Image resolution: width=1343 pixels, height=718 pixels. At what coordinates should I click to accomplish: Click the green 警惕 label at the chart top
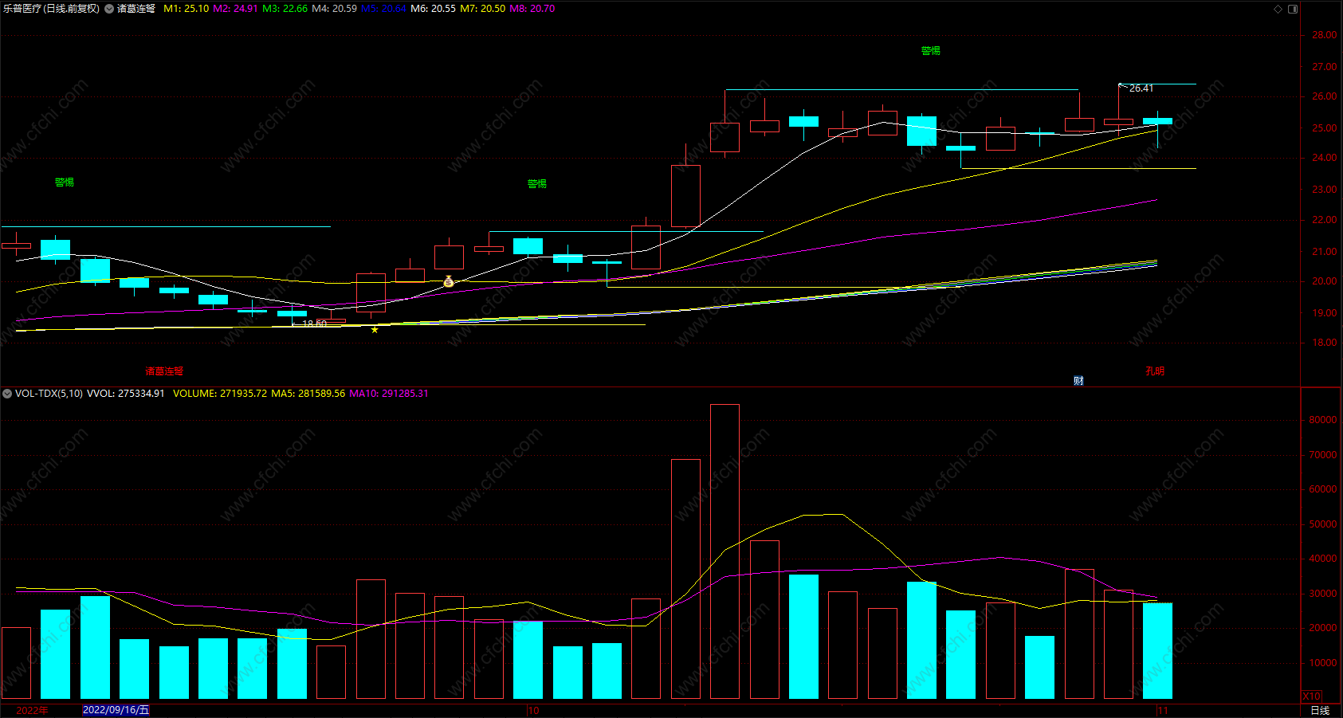[931, 51]
